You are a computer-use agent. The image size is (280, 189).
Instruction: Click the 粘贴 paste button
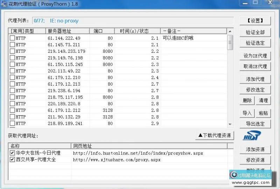point(264,113)
